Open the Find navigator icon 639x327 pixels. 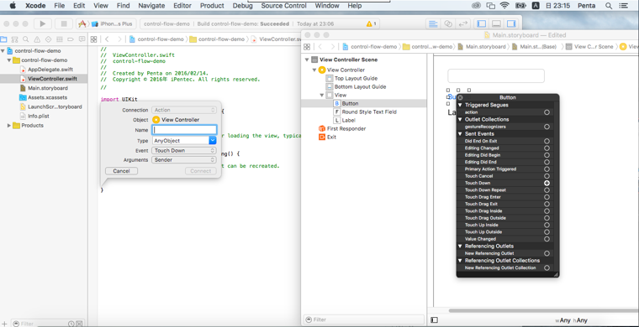click(26, 39)
